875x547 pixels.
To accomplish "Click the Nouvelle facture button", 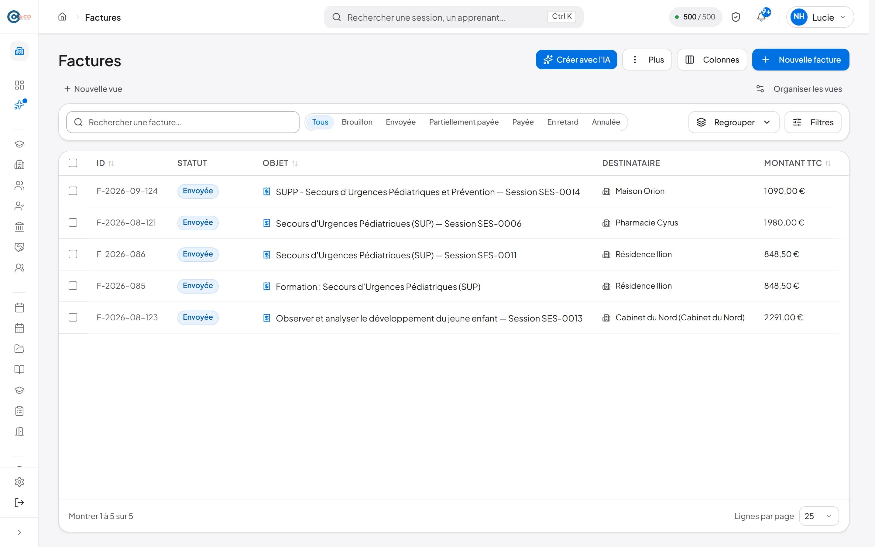I will point(801,60).
